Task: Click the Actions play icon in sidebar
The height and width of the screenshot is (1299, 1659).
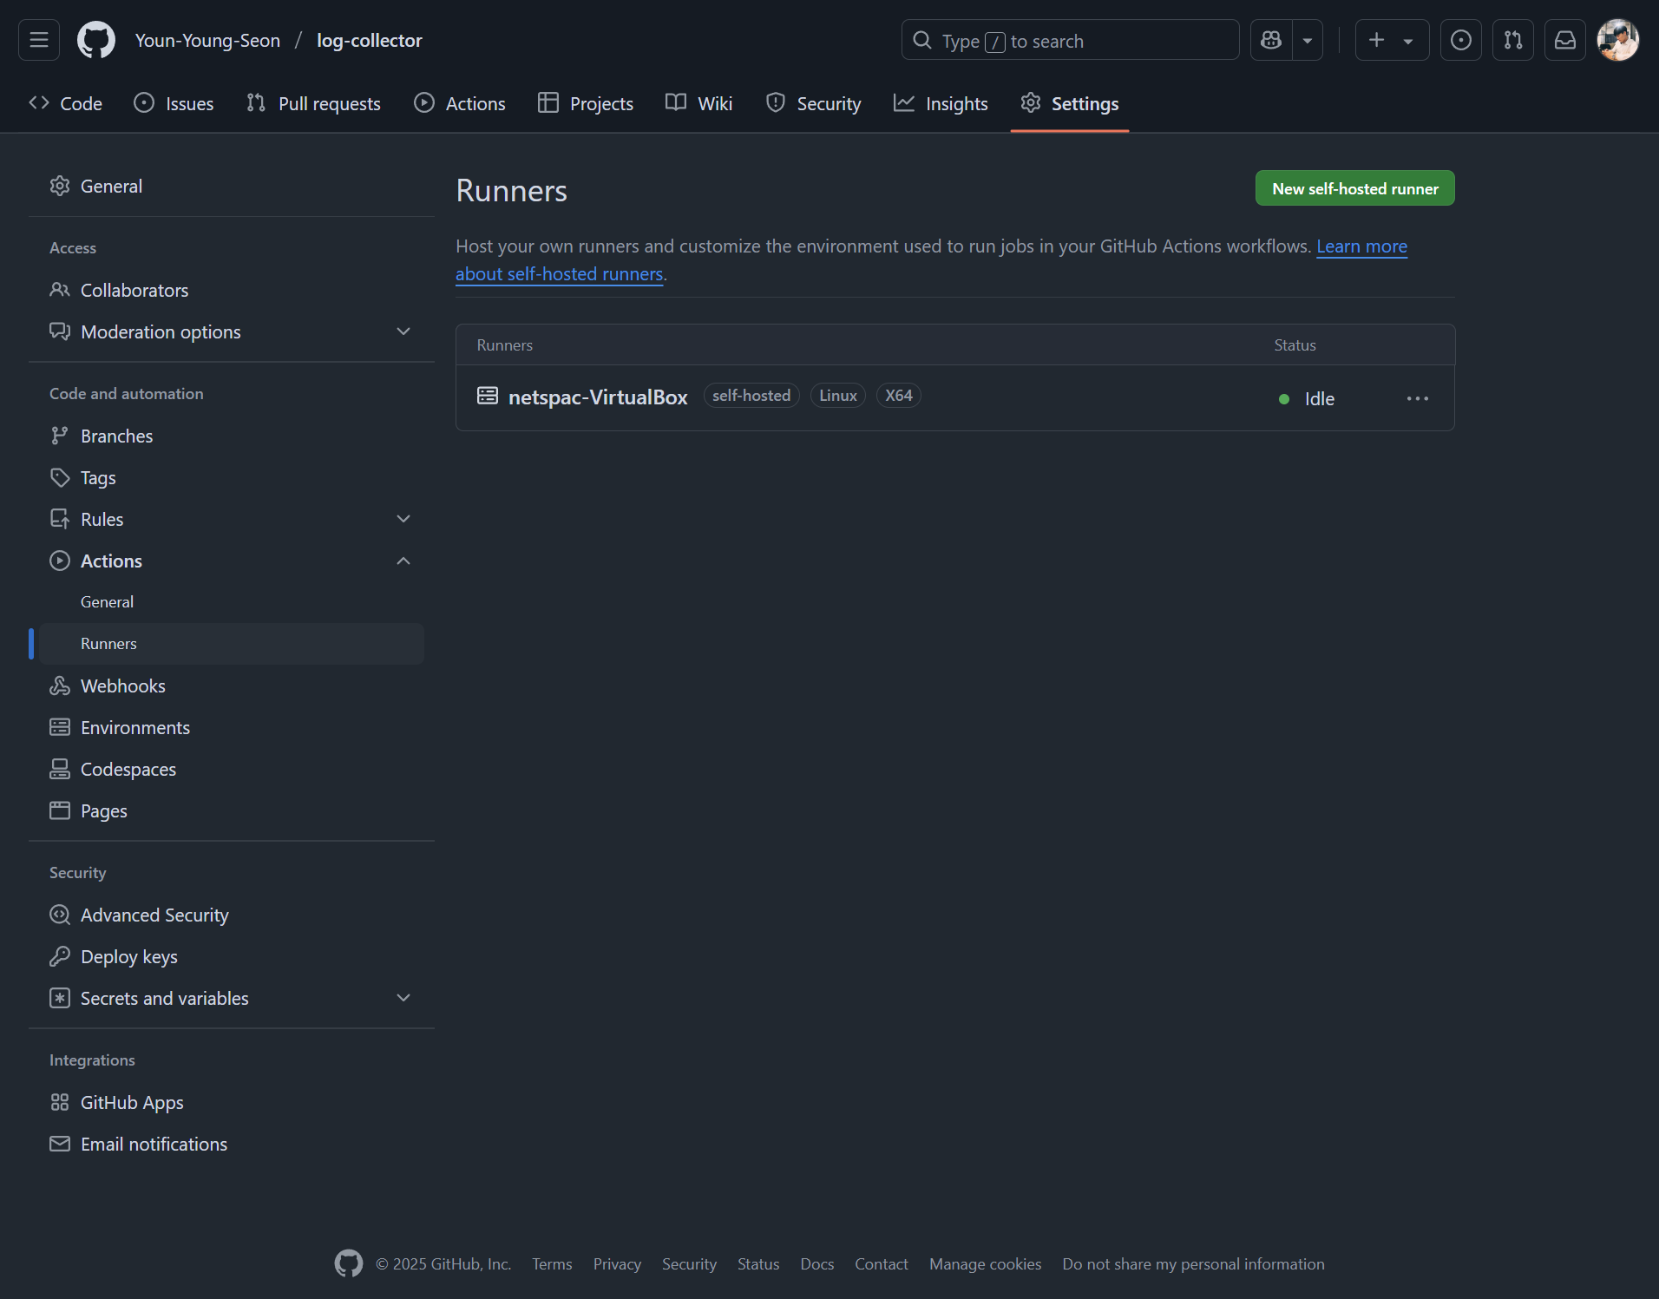Action: [x=60, y=561]
